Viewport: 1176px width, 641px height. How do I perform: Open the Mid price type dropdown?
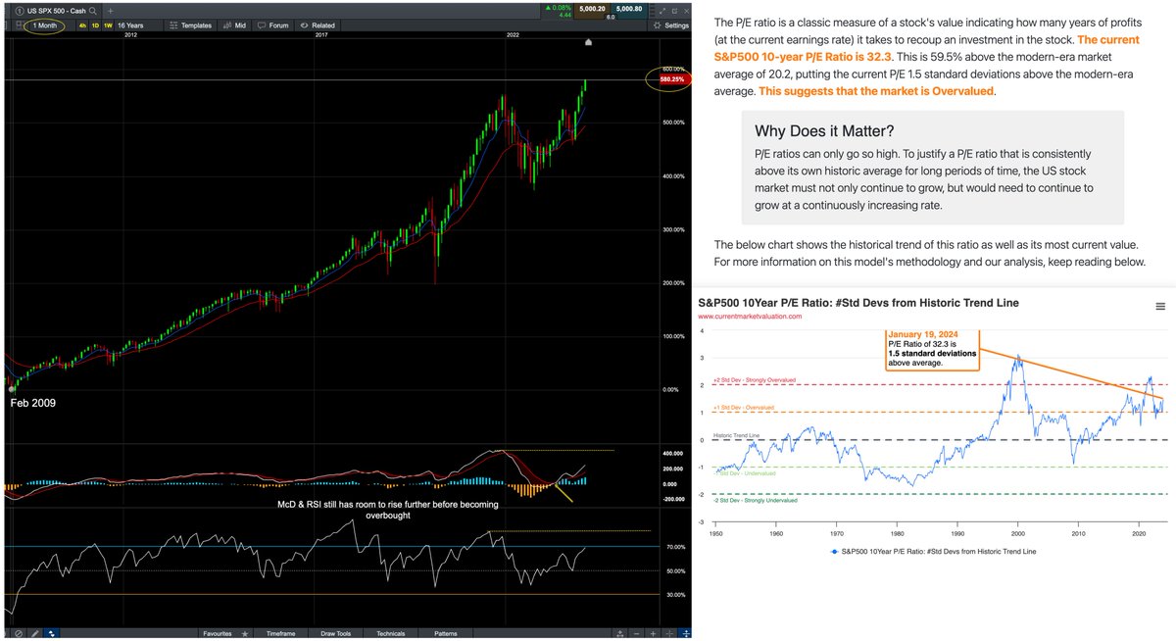pyautogui.click(x=235, y=25)
